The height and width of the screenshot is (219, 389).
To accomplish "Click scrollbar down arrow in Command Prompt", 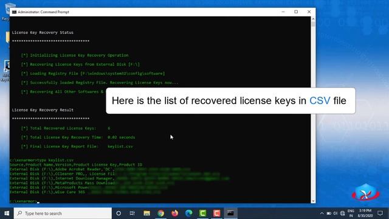I will (313, 201).
